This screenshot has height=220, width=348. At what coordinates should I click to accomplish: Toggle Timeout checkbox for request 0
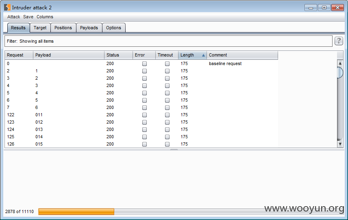click(x=167, y=64)
